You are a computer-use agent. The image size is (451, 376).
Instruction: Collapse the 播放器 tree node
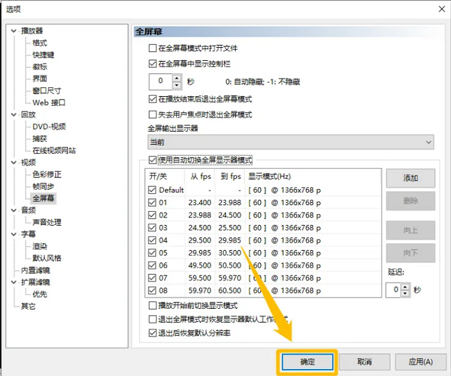pyautogui.click(x=13, y=30)
